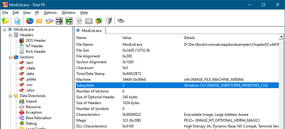Click the open file toolbar icon
This screenshot has width=285, height=129.
tap(5, 21)
